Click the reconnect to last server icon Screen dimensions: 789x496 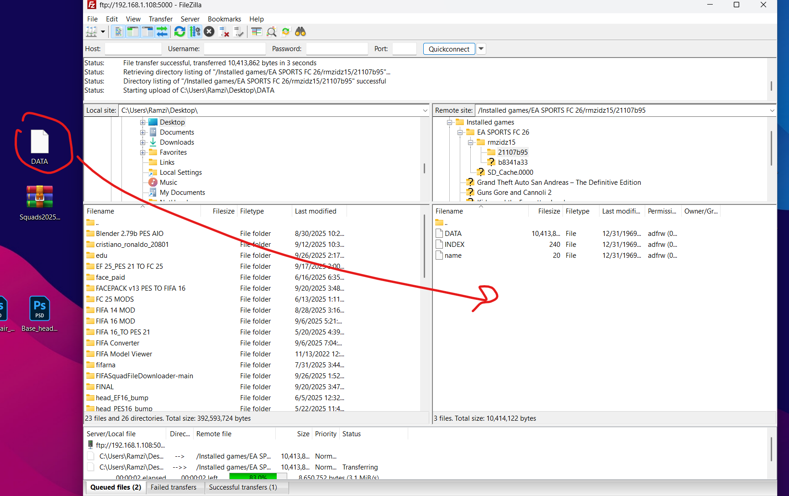coord(238,31)
